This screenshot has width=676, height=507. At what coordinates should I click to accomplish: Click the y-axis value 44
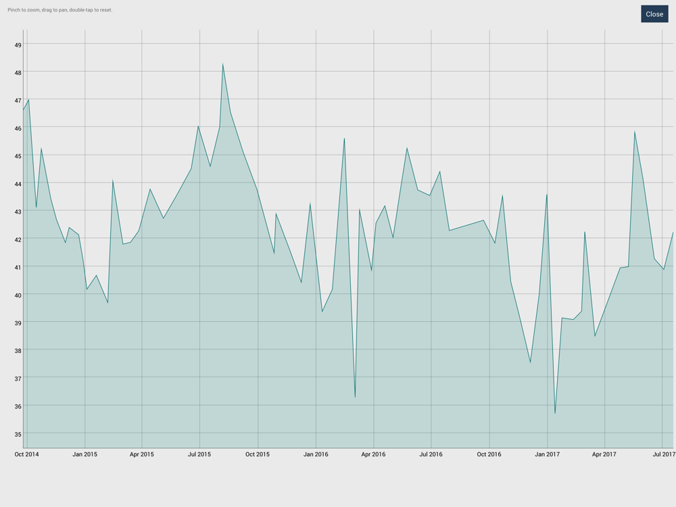click(x=18, y=184)
